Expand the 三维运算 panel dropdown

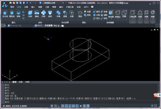coord(133,19)
